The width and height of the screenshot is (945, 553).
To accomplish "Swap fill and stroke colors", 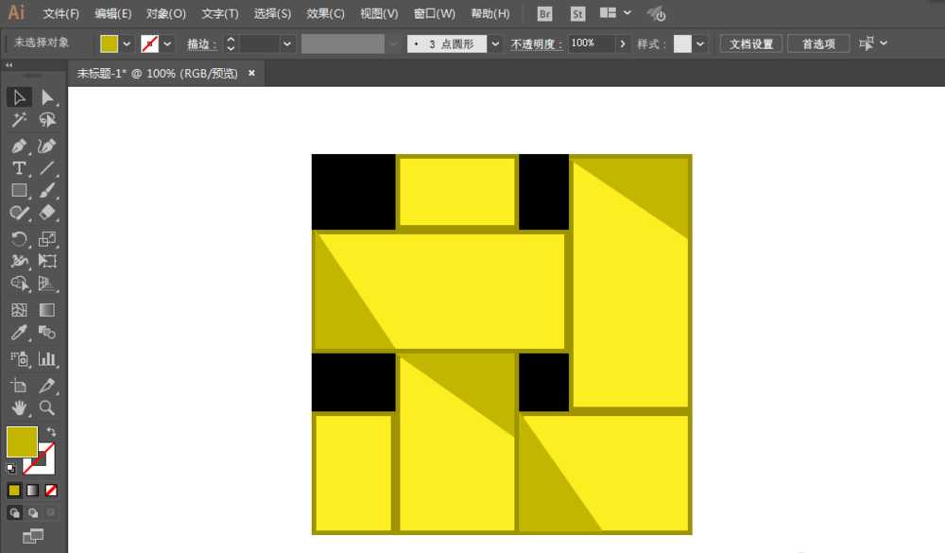I will 51,432.
